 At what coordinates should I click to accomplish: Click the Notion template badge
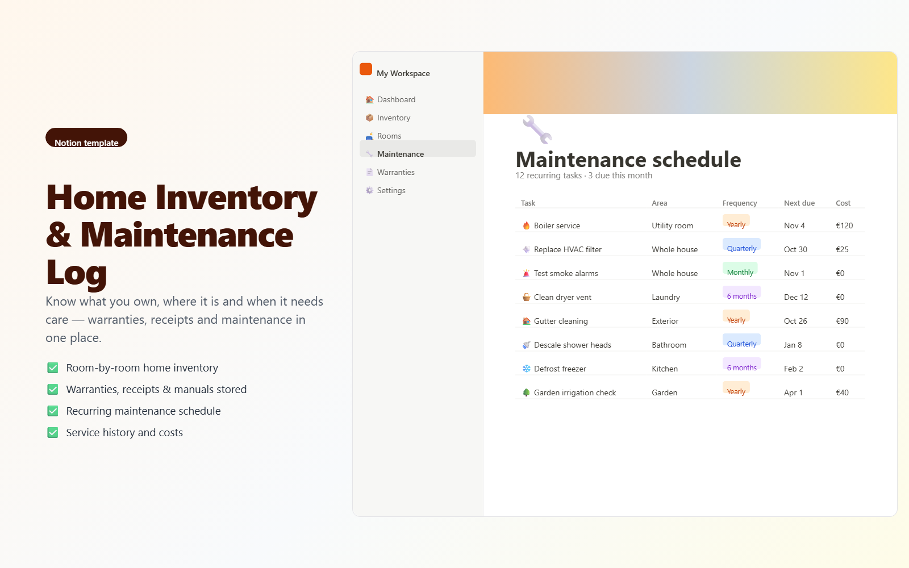point(86,137)
